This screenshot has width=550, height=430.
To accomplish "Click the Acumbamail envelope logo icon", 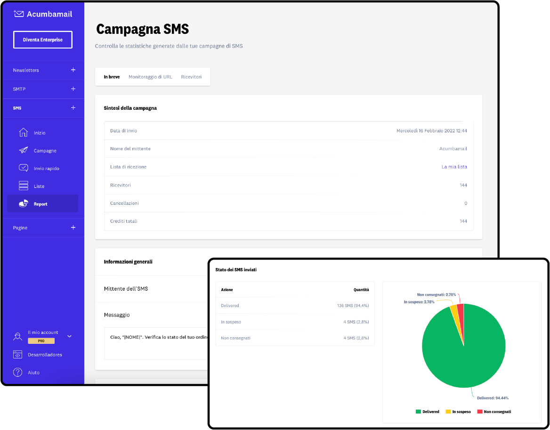I will click(x=19, y=14).
